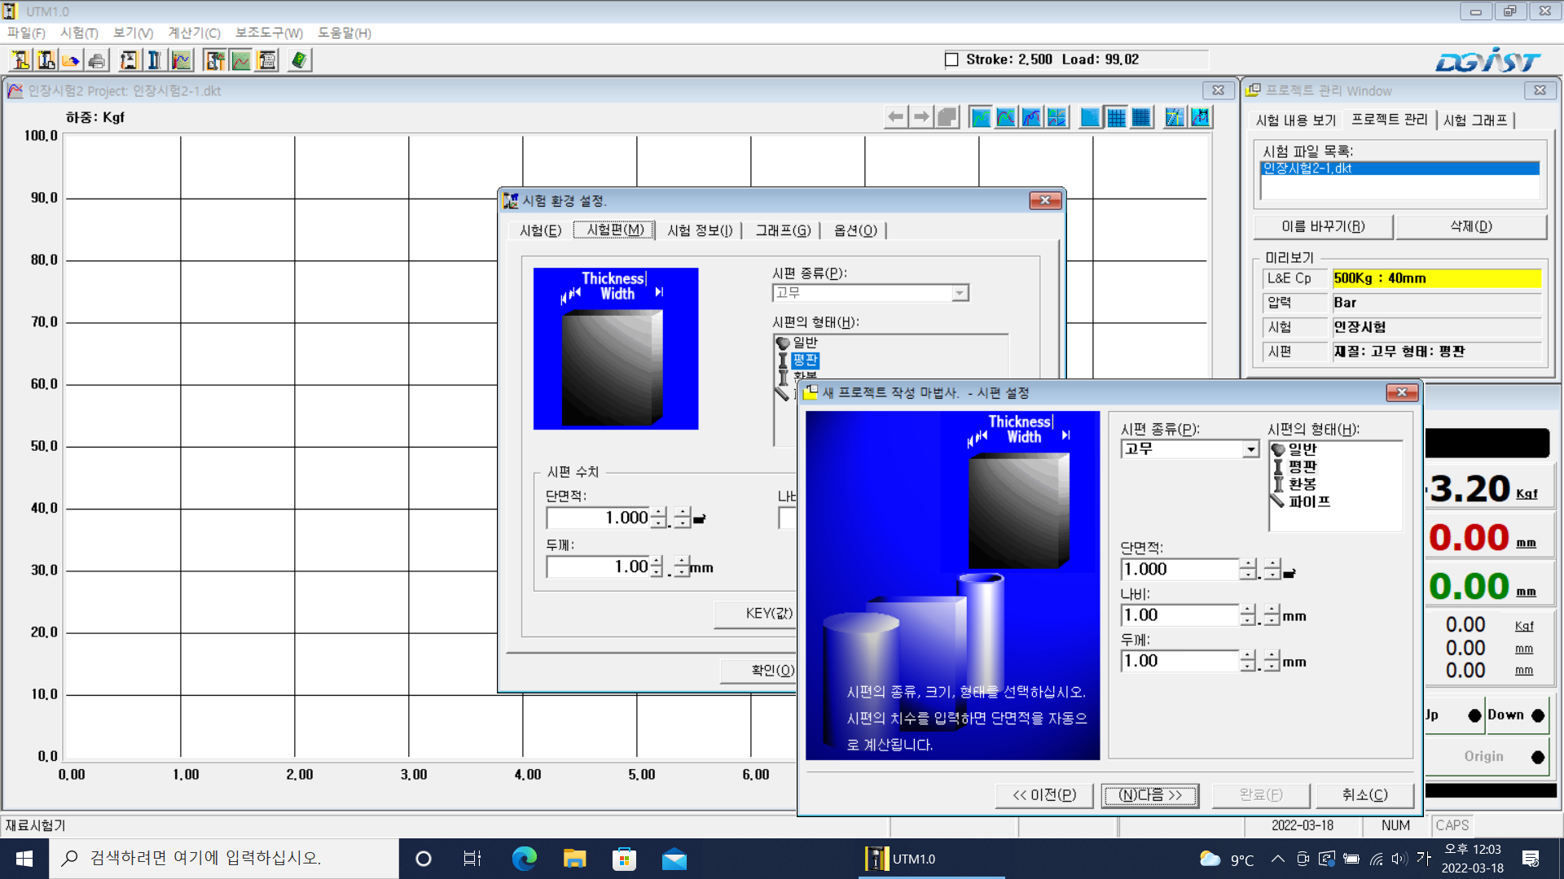
Task: Select the no-grid graph background icon
Action: click(x=1090, y=117)
